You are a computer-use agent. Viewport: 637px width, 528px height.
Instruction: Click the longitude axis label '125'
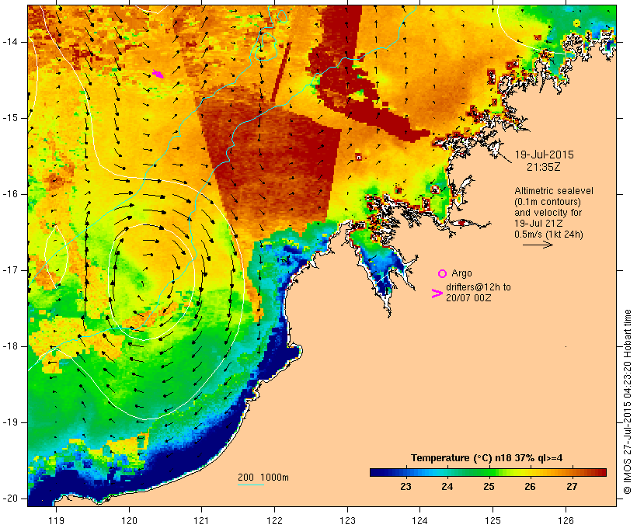click(x=493, y=520)
